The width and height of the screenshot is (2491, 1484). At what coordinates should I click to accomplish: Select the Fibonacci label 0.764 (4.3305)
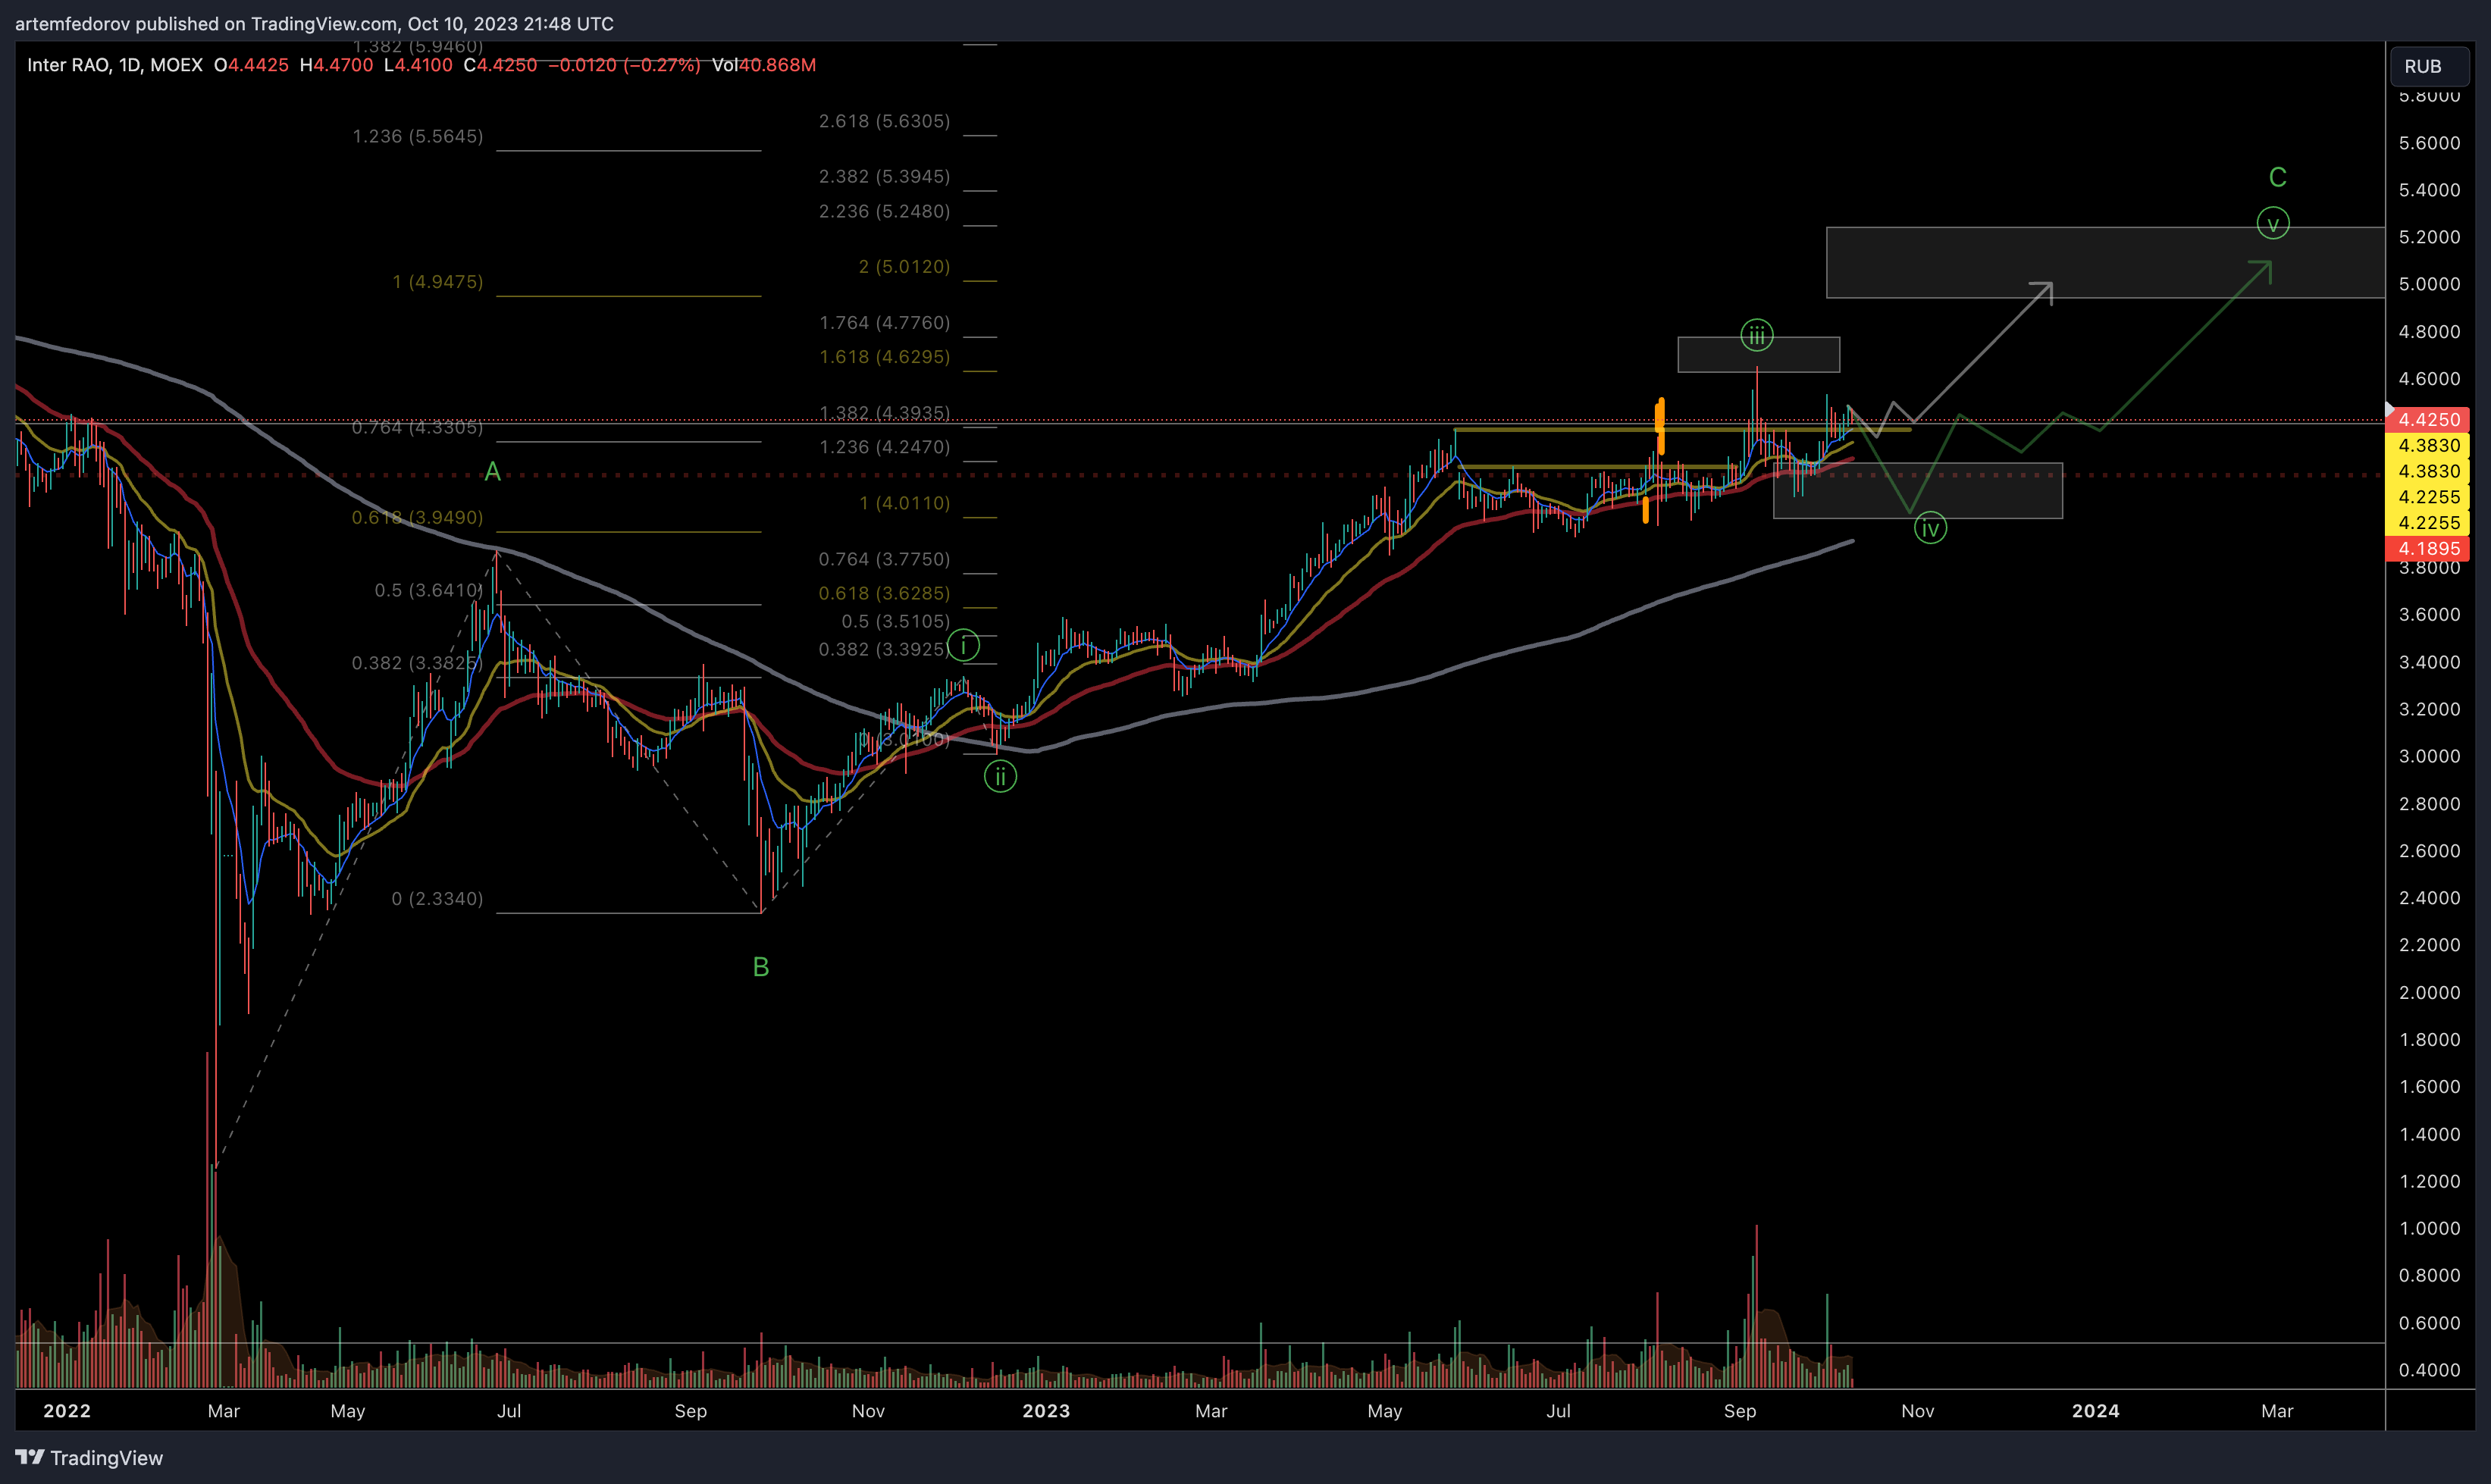[418, 428]
